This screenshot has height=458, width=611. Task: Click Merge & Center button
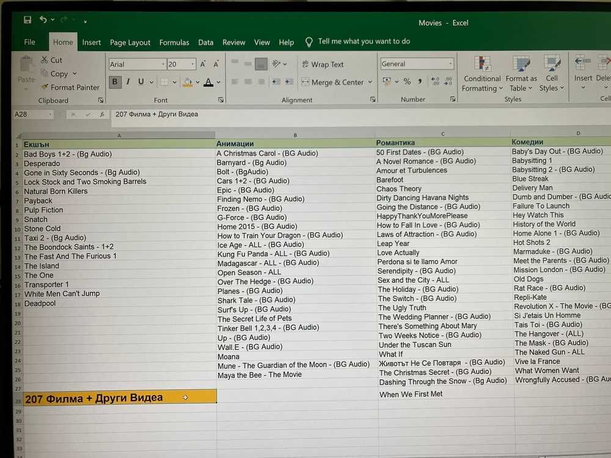pyautogui.click(x=332, y=82)
